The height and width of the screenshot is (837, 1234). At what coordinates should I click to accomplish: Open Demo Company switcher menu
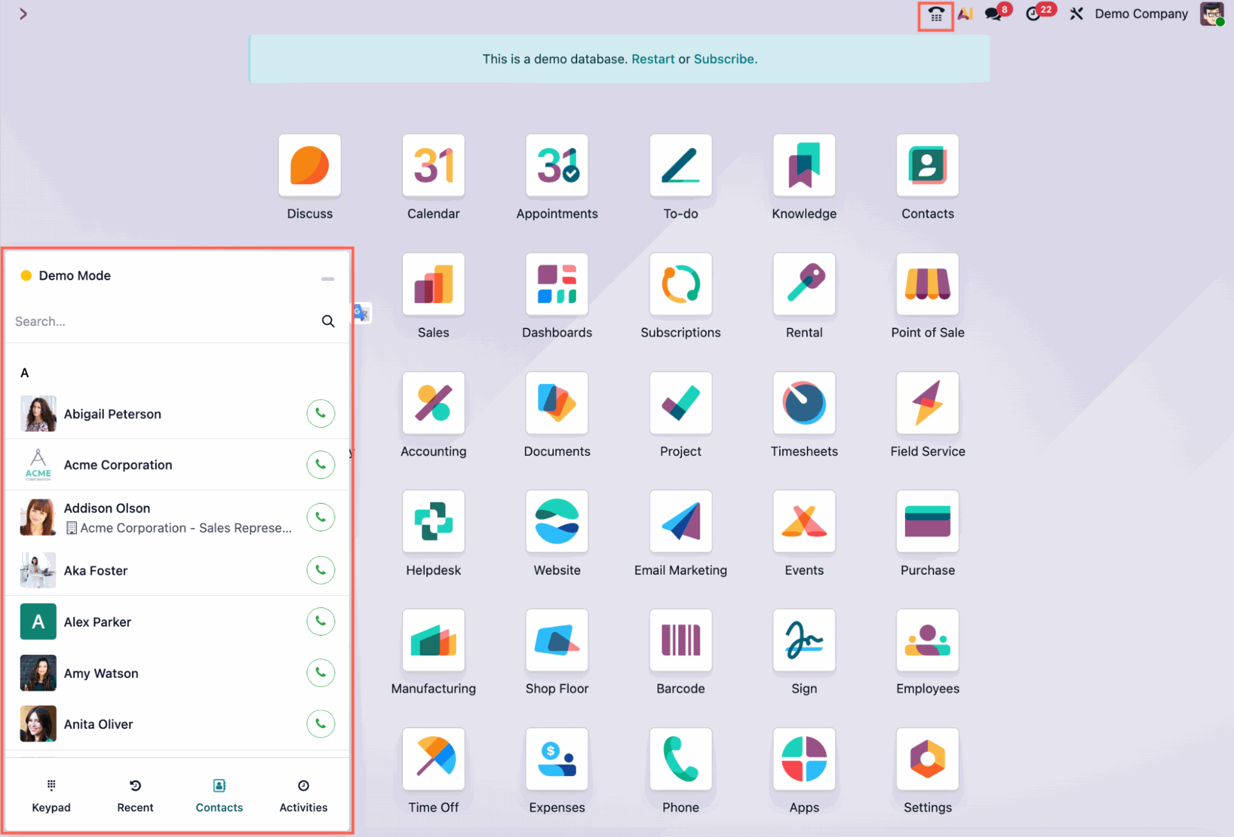[1141, 14]
